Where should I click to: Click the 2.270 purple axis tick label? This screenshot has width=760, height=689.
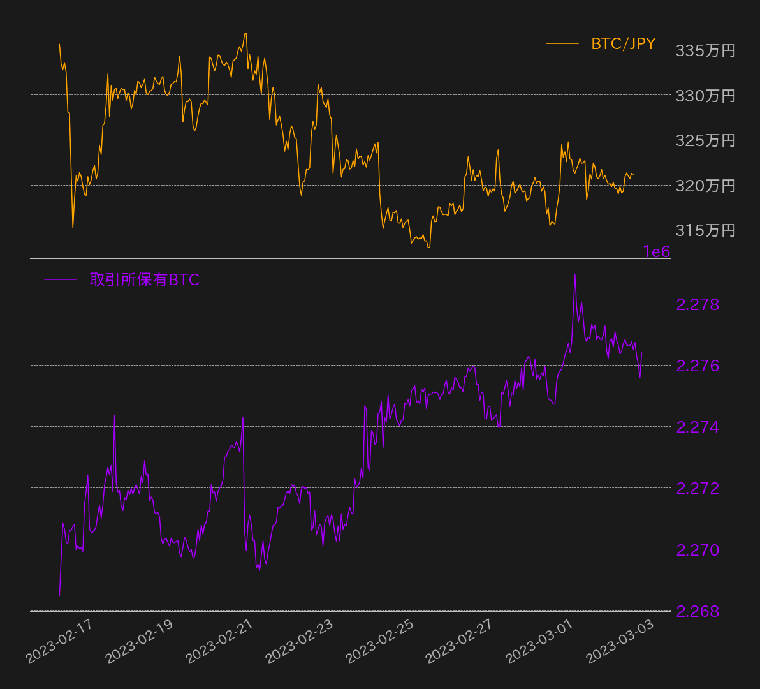(698, 549)
